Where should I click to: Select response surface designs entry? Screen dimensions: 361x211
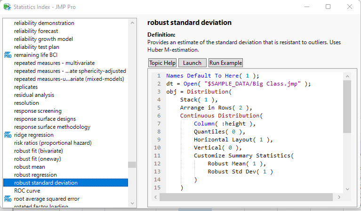[x=45, y=119]
